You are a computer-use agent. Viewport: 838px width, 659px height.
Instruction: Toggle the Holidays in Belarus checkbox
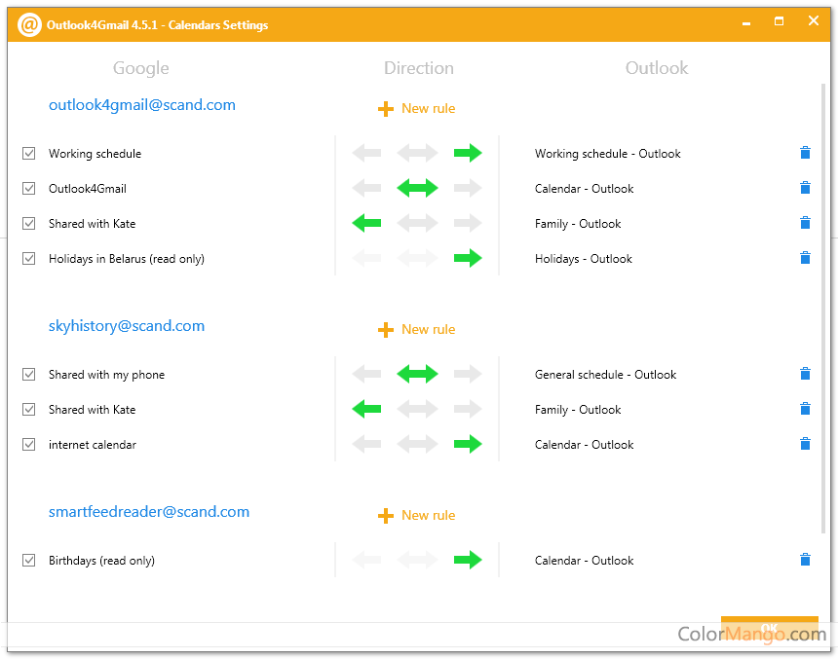(x=29, y=258)
